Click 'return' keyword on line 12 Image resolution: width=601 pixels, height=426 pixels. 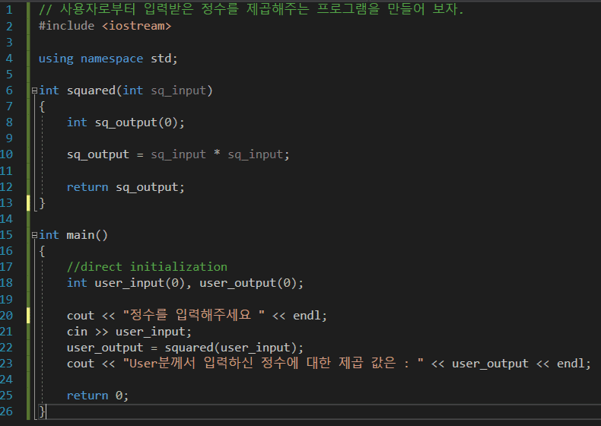click(x=87, y=186)
